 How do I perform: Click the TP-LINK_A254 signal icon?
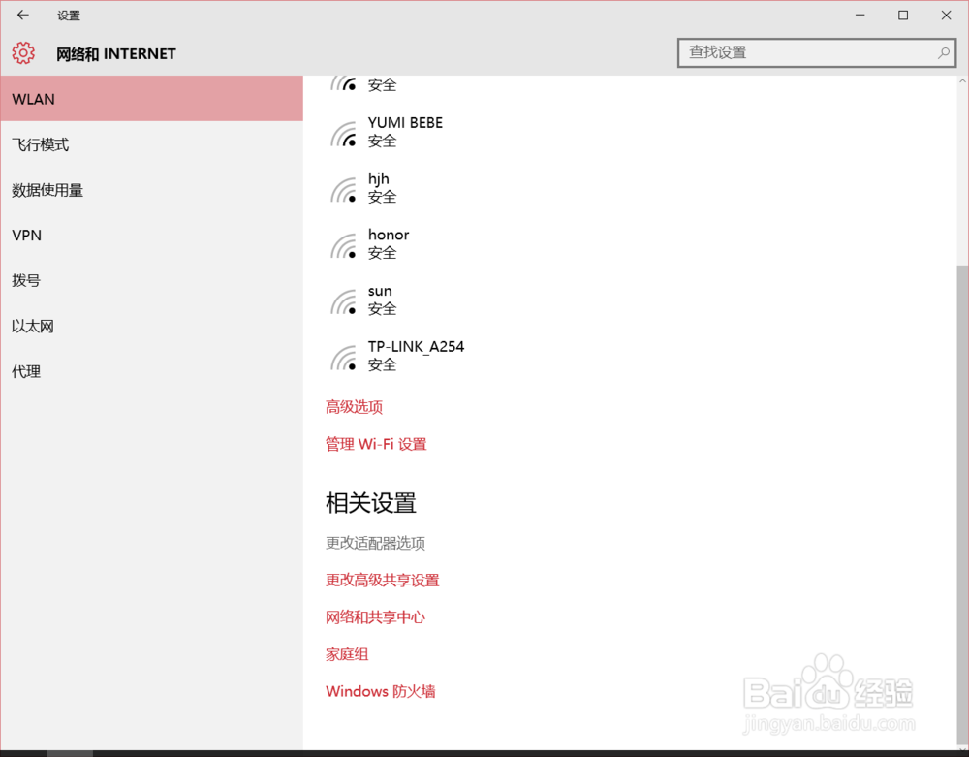(x=344, y=356)
